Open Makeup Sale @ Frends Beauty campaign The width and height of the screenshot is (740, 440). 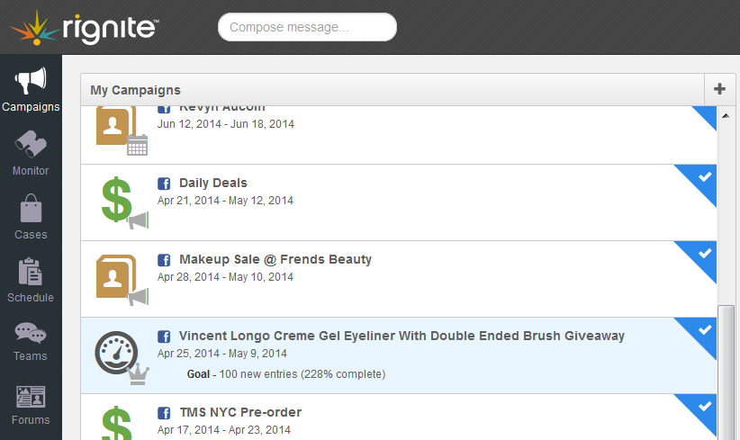(275, 259)
